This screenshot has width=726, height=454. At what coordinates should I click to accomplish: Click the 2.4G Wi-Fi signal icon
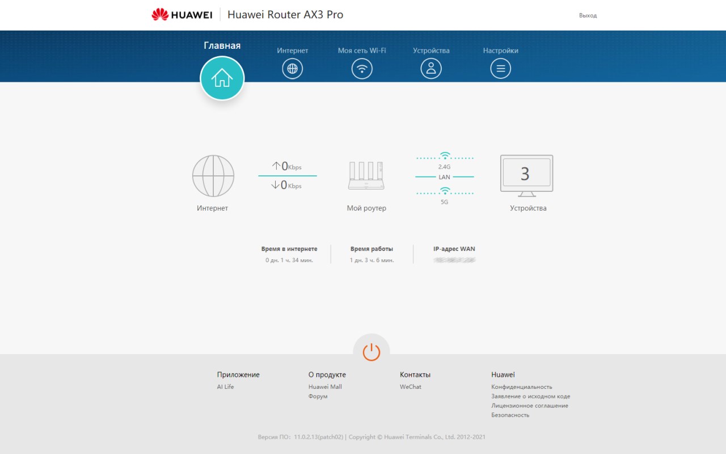[x=445, y=157]
